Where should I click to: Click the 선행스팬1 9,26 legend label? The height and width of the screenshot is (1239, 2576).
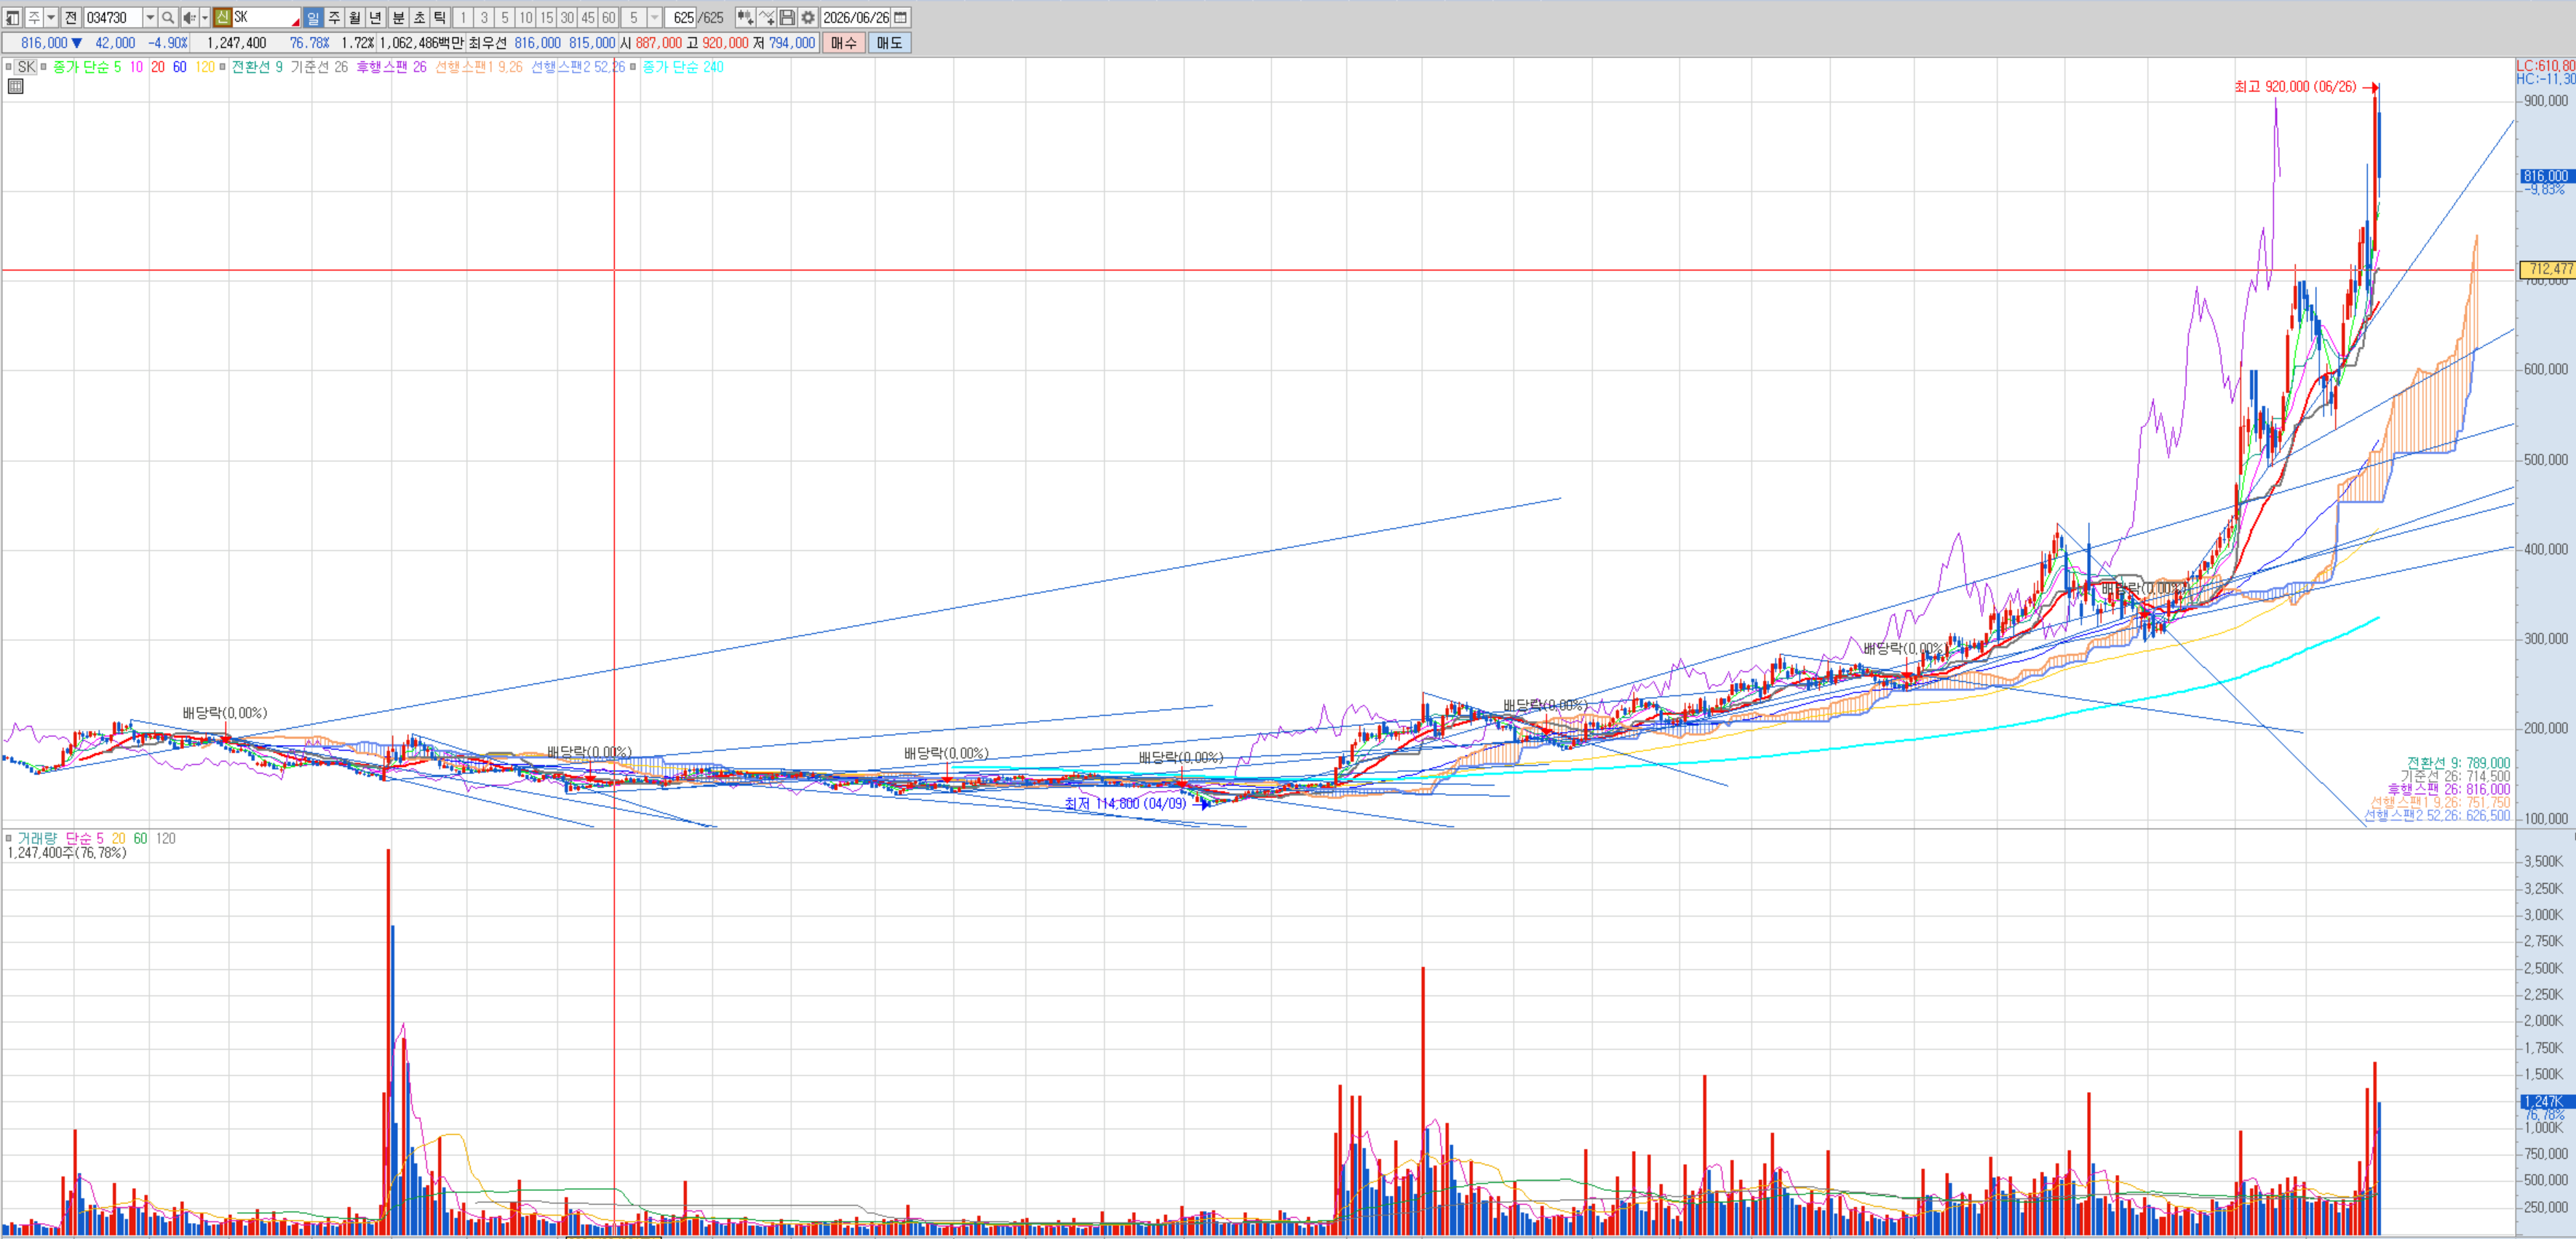point(478,67)
